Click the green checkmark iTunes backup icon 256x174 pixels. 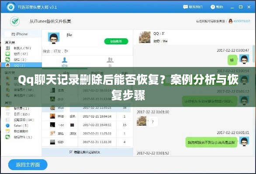click(15, 21)
